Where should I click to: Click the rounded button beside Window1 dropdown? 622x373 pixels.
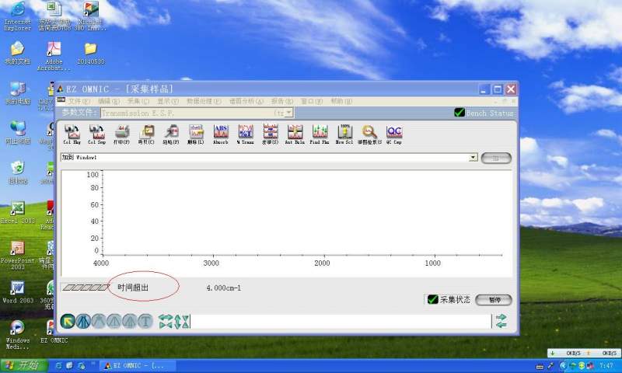pos(496,159)
